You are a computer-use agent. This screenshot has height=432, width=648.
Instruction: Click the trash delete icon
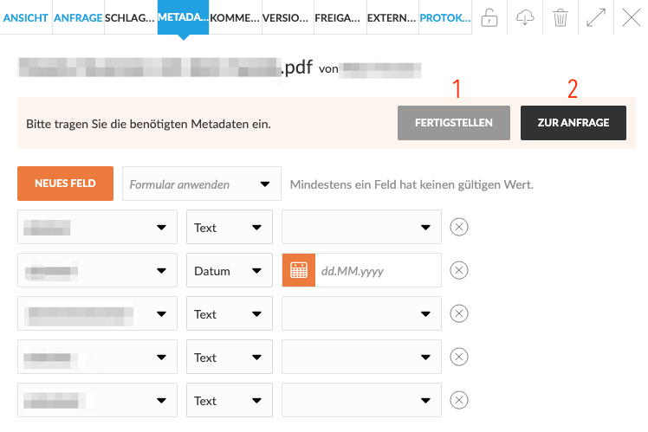click(x=561, y=18)
